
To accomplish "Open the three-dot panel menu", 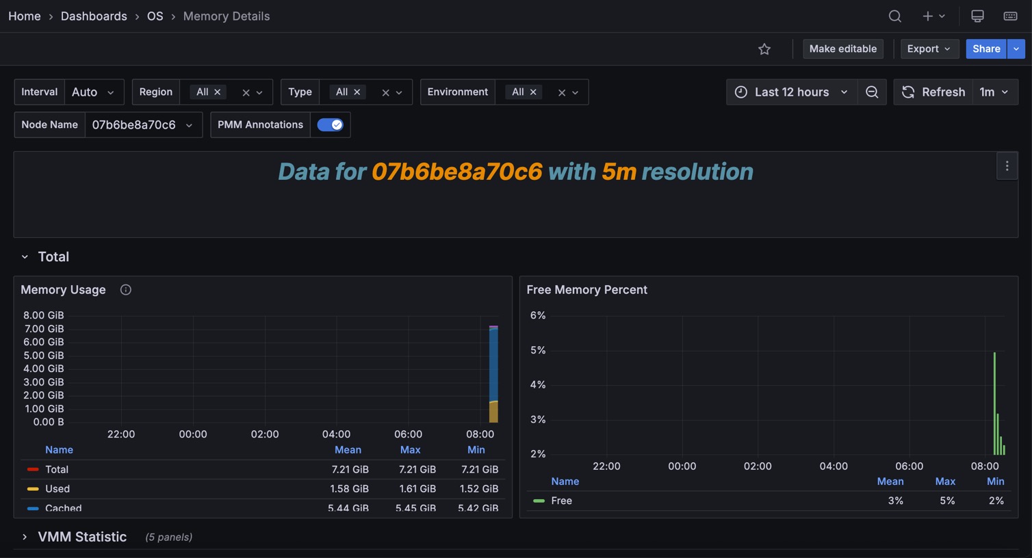I will pos(1007,166).
